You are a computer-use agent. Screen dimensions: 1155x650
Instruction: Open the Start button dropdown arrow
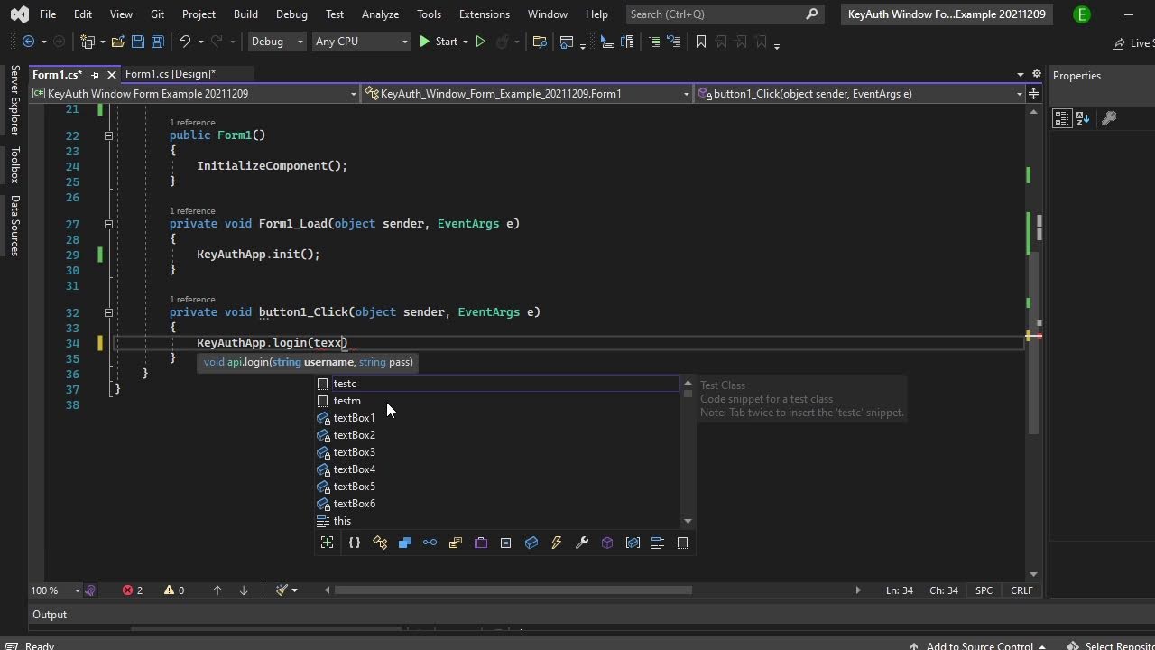click(466, 42)
